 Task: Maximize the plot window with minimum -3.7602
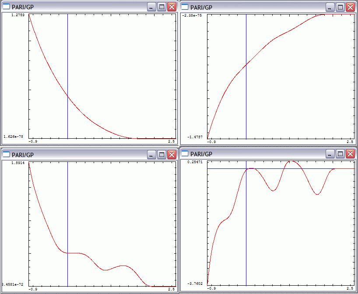pyautogui.click(x=340, y=154)
